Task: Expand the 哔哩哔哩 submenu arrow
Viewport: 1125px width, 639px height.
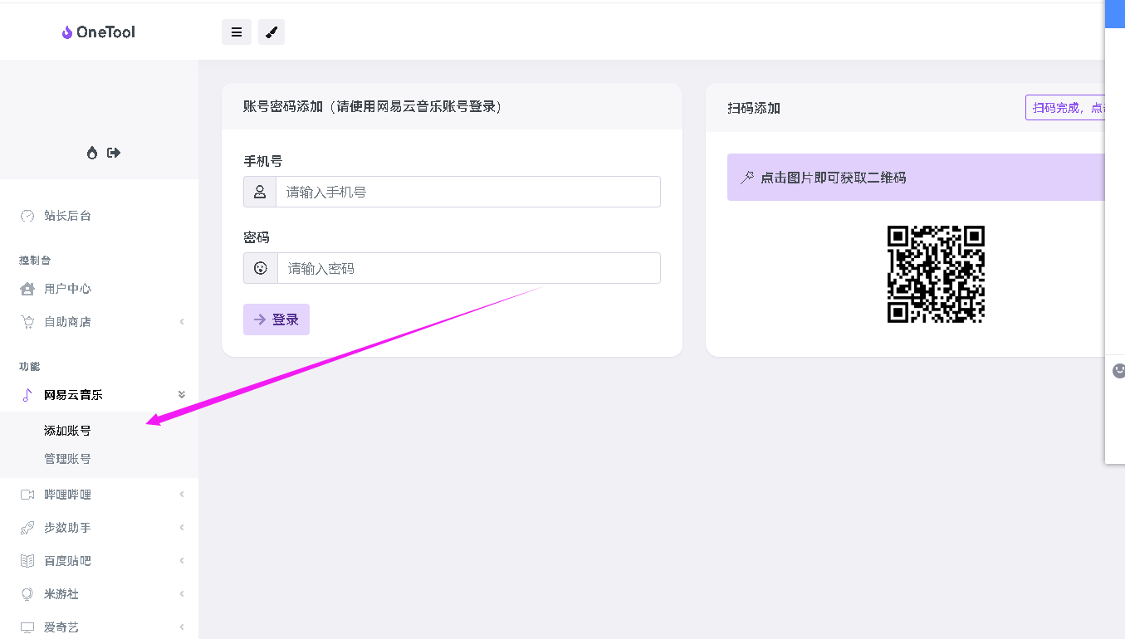Action: point(182,495)
